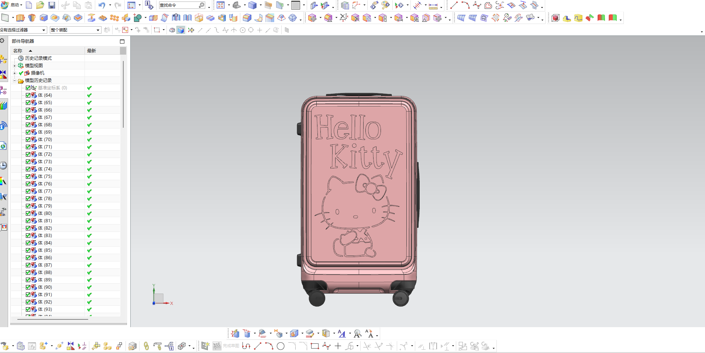Screen dimensions: 705x353
Task: Select 体 (72) in model history
Action: coord(45,154)
